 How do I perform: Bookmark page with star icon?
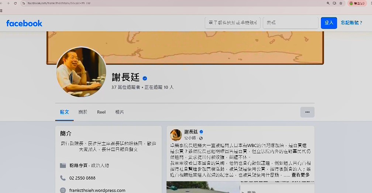pos(341,3)
